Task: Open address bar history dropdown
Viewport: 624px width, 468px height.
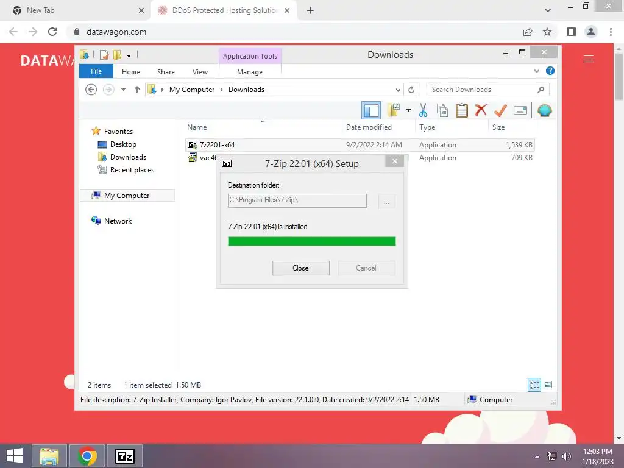Action: [398, 90]
